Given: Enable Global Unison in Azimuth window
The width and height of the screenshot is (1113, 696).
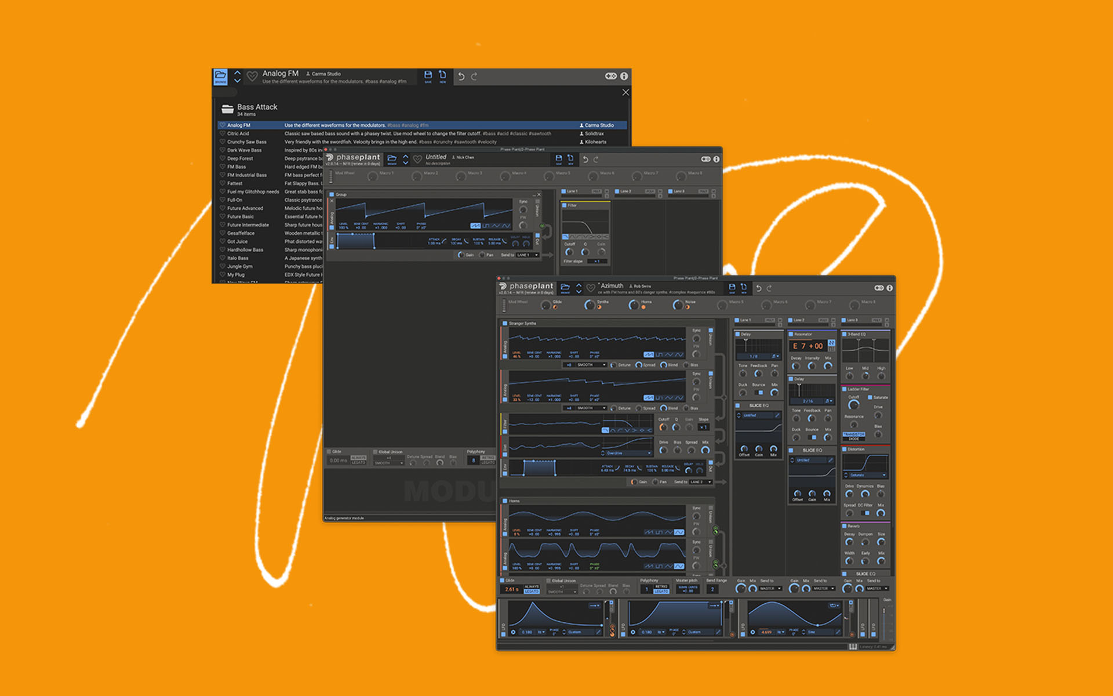Looking at the screenshot, I should tap(548, 581).
